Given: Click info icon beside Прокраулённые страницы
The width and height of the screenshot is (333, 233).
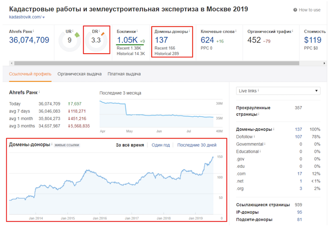Looking at the screenshot, I should [258, 115].
